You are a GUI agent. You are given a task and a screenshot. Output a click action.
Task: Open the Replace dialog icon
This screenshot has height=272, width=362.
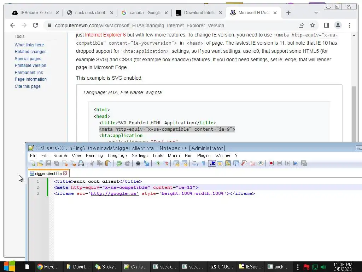pyautogui.click(x=146, y=164)
